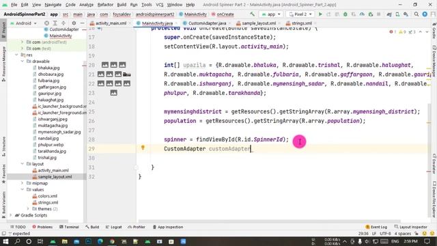Click the taskbar search icon

(x=17, y=241)
